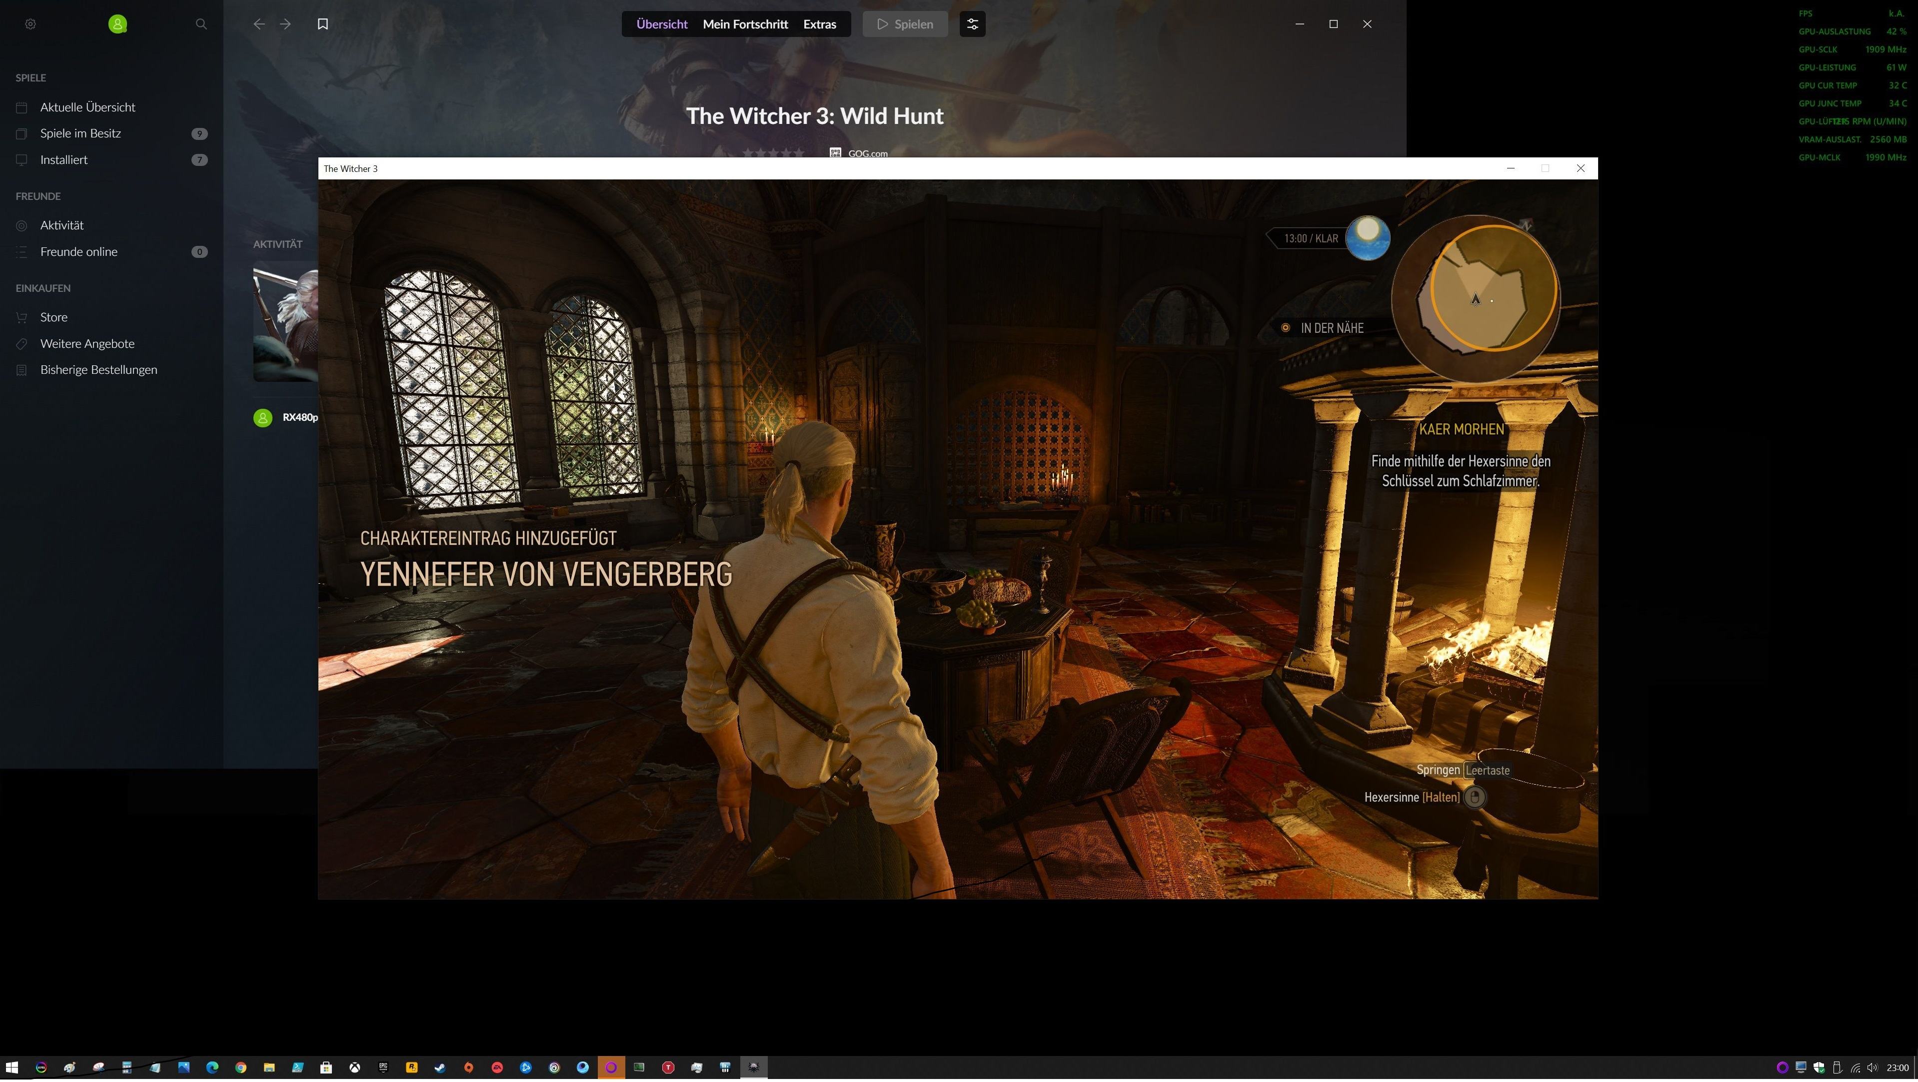Viewport: 1918px width, 1082px height.
Task: Click the In der Nähe objective marker
Action: click(1323, 328)
